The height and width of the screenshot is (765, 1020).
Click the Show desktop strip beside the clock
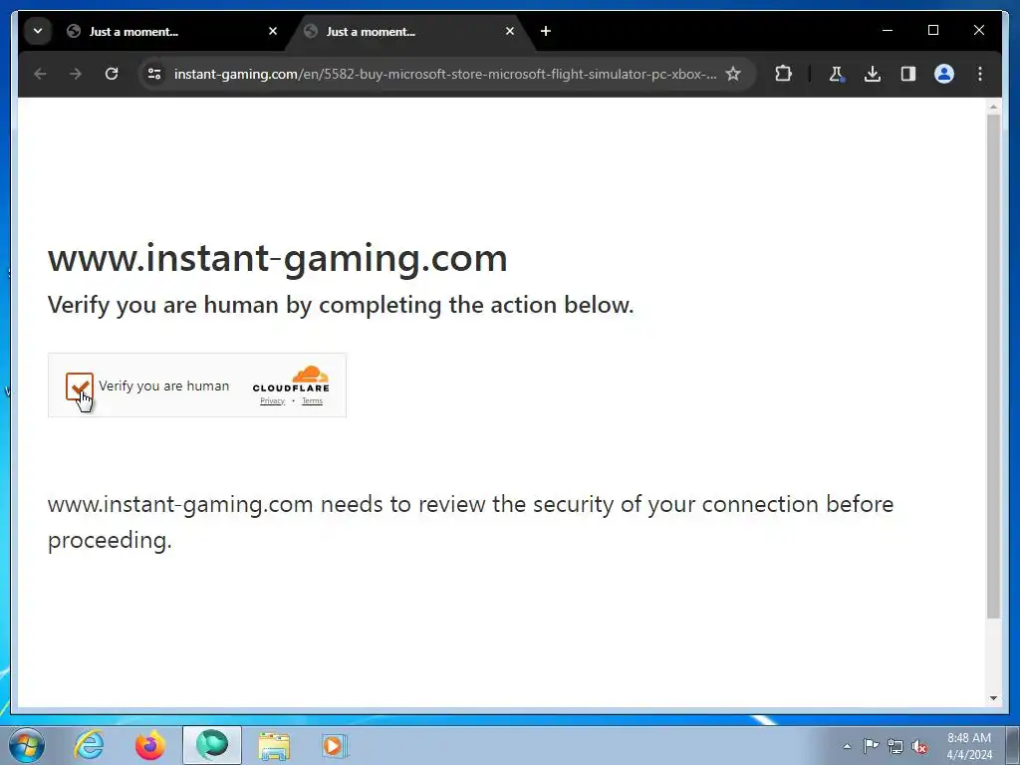click(x=1013, y=745)
